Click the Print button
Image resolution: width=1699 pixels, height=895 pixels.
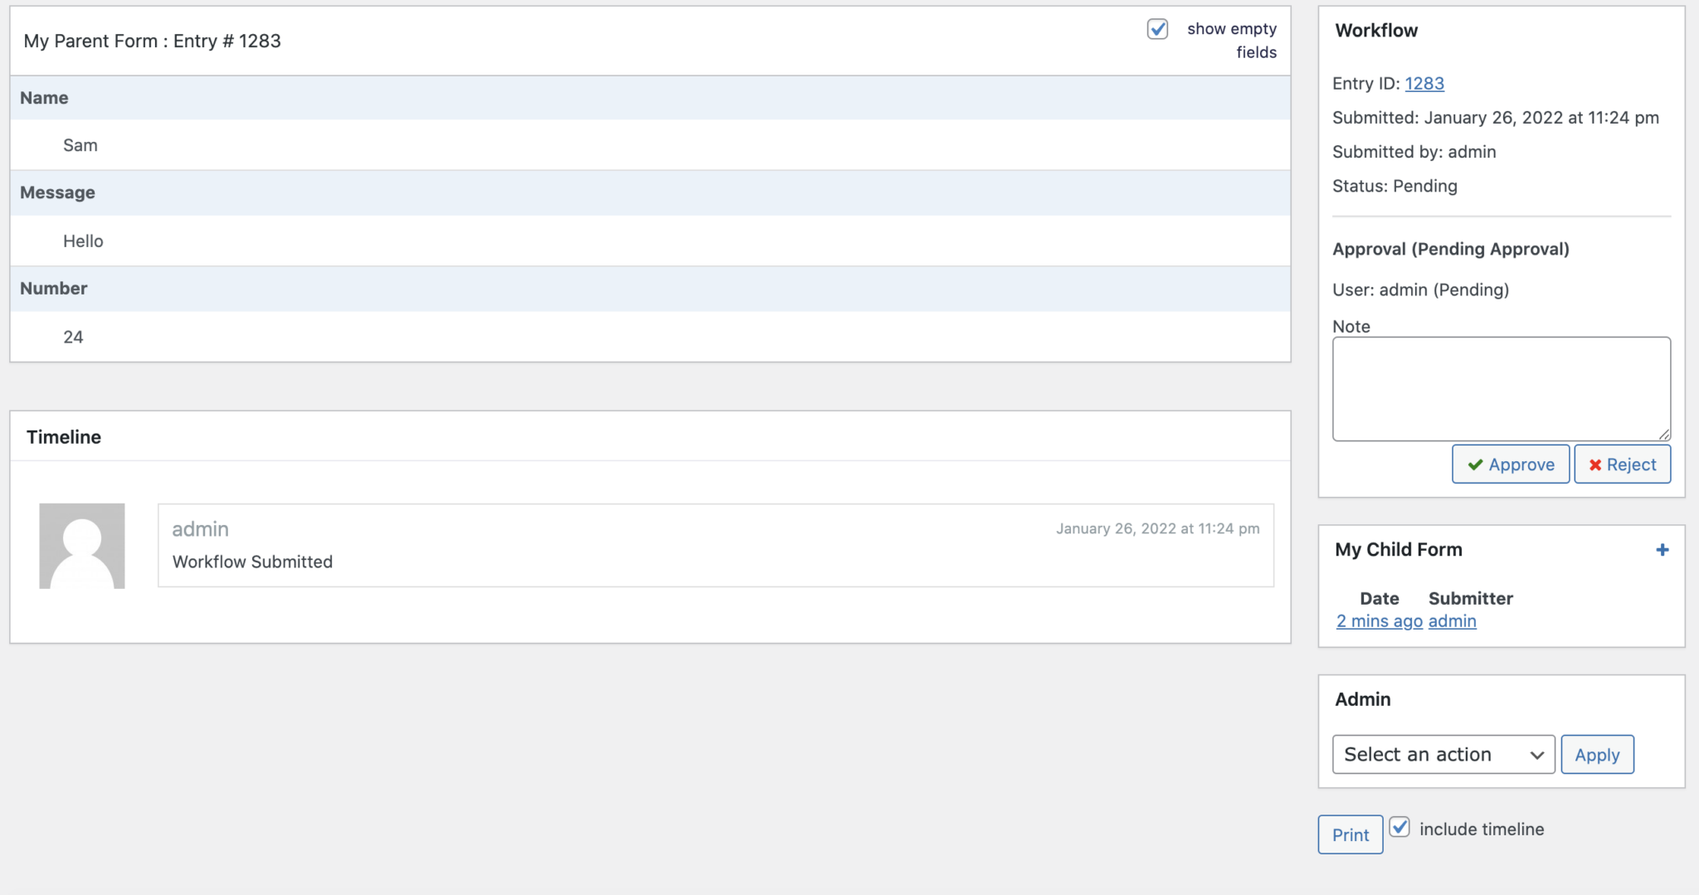1350,834
